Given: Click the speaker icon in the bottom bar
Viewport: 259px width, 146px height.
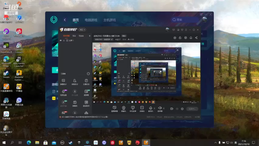Looking at the screenshot, I should 160,108.
